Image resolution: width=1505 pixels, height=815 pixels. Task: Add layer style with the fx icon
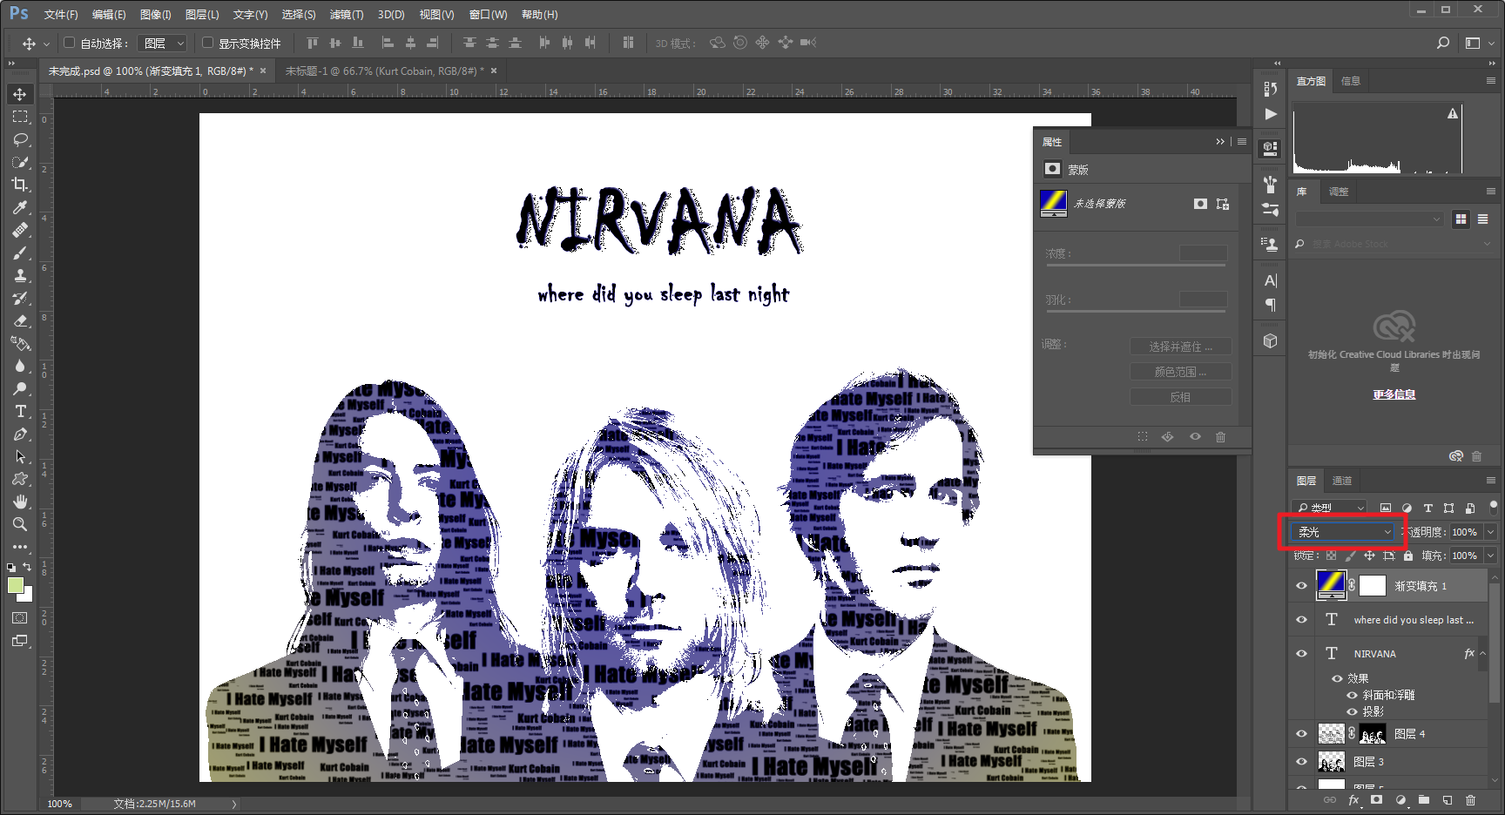point(1353,800)
